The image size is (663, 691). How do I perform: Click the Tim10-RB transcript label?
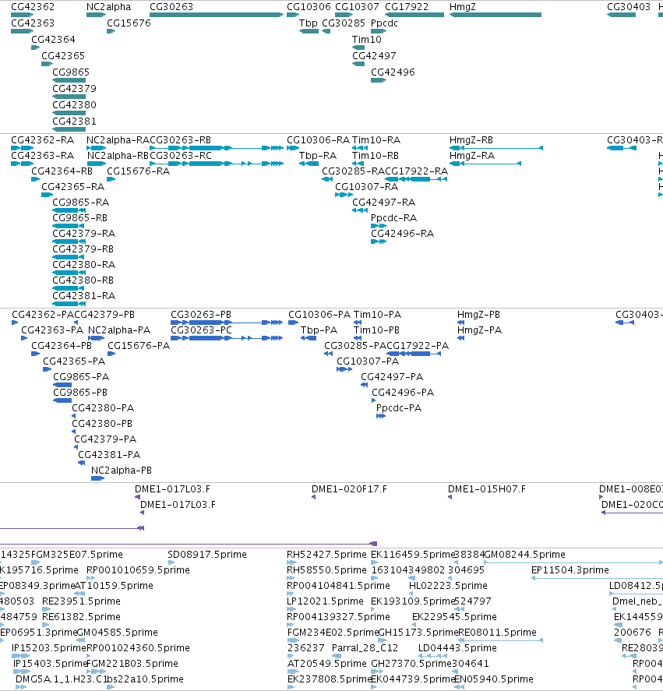376,156
